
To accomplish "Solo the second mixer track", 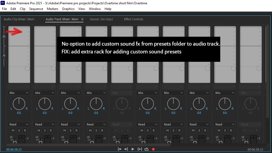I will 45,131.
